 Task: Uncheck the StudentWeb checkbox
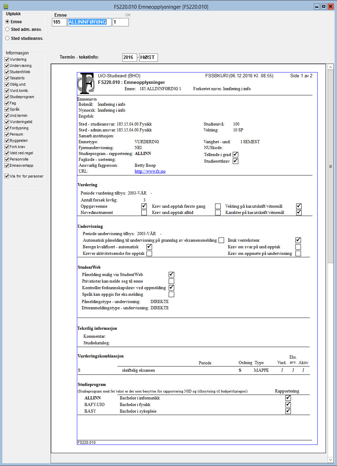tap(7, 72)
